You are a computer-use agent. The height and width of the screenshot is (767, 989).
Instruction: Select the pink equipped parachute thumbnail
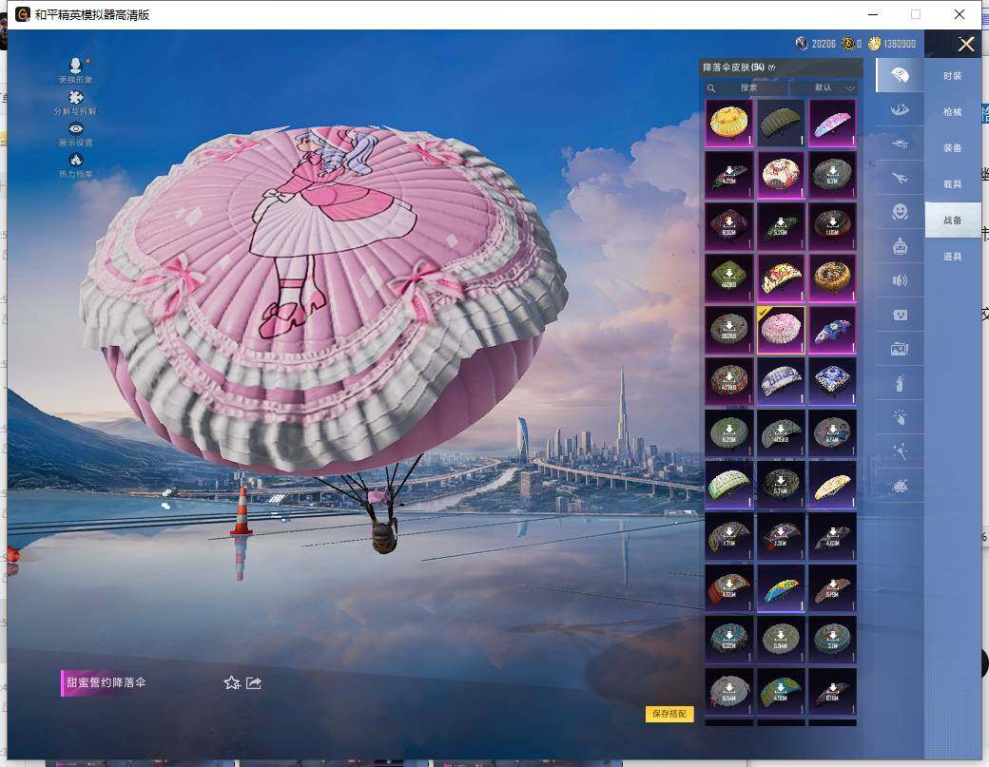pyautogui.click(x=781, y=331)
